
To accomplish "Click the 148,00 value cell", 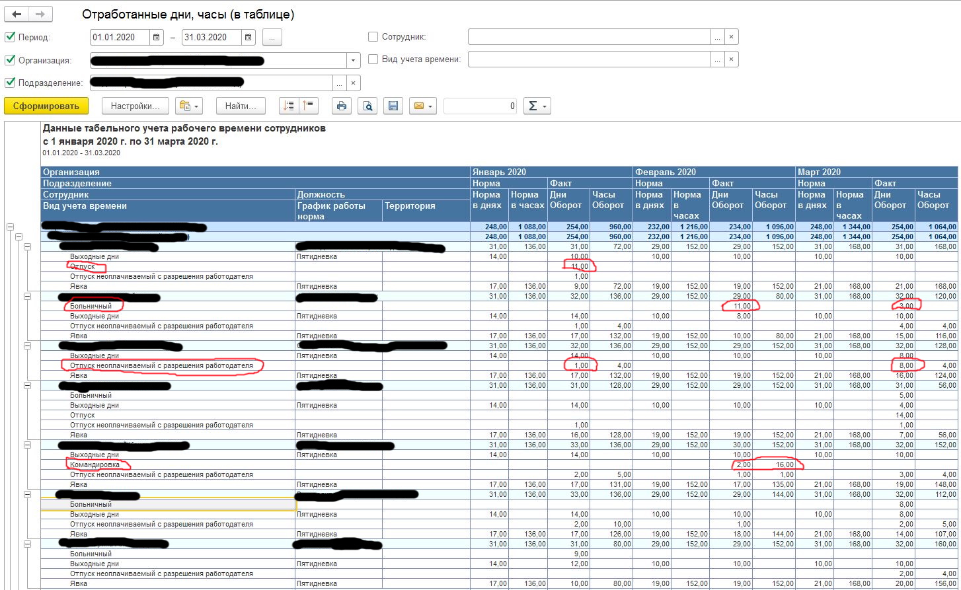I will point(937,484).
